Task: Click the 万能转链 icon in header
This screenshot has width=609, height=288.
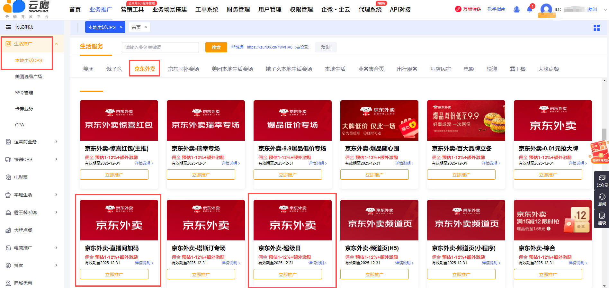Action: pyautogui.click(x=458, y=9)
